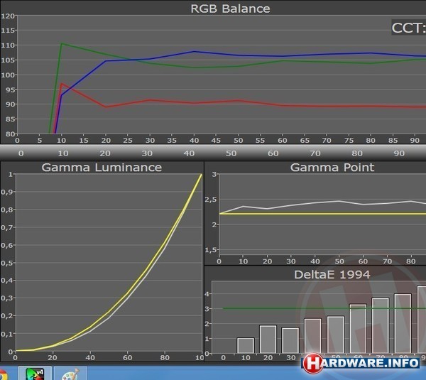
Task: Click the DeltaE 1994 chart title
Action: point(332,275)
